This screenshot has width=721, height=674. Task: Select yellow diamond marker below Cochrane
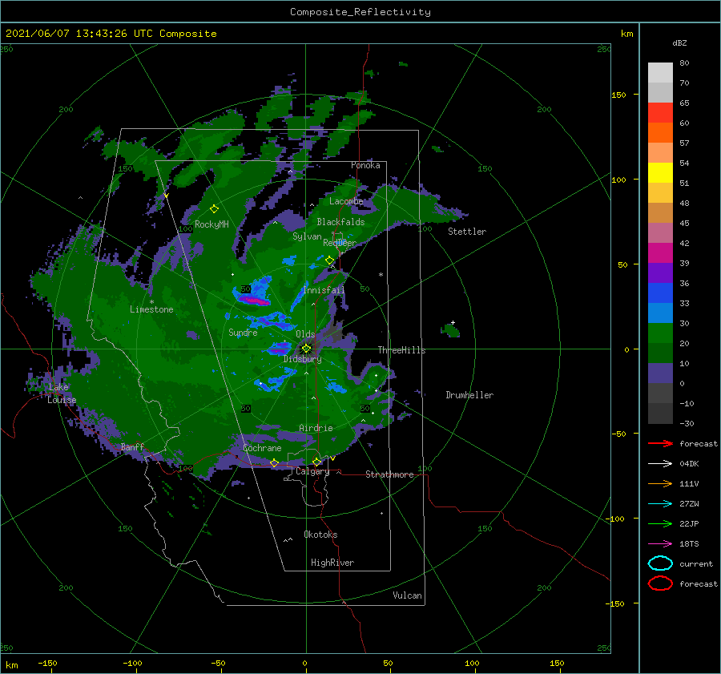click(274, 462)
